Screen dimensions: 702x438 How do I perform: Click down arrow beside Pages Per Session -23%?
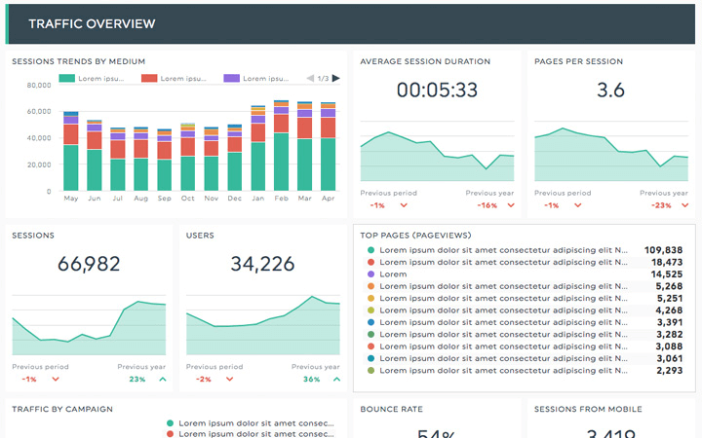(682, 205)
